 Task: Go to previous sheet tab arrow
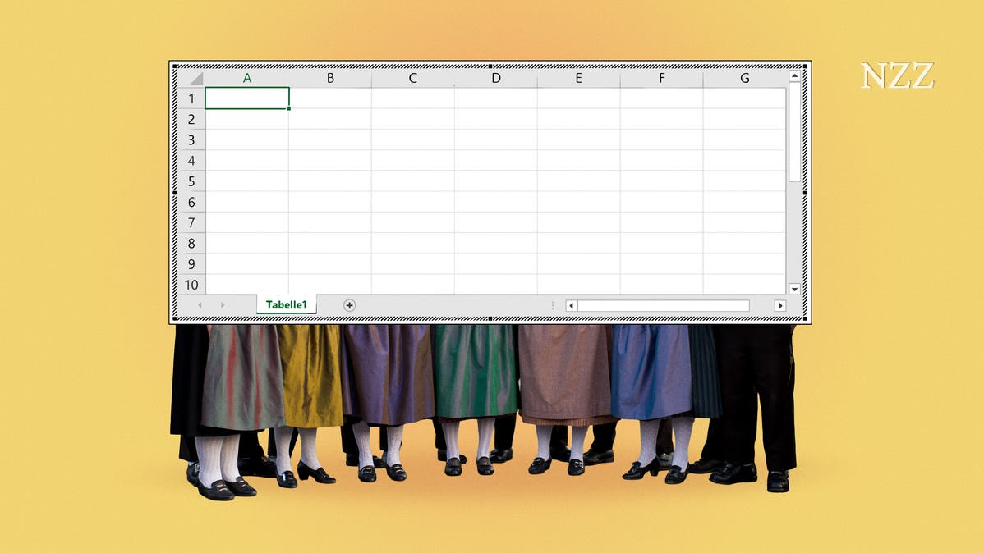[x=200, y=305]
